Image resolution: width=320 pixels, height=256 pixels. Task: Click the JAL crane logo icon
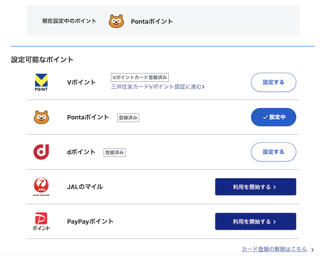[41, 187]
